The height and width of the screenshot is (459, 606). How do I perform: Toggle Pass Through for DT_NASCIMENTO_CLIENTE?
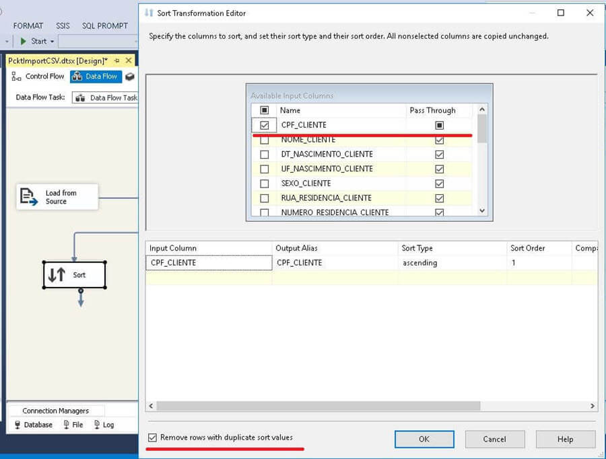coord(440,155)
